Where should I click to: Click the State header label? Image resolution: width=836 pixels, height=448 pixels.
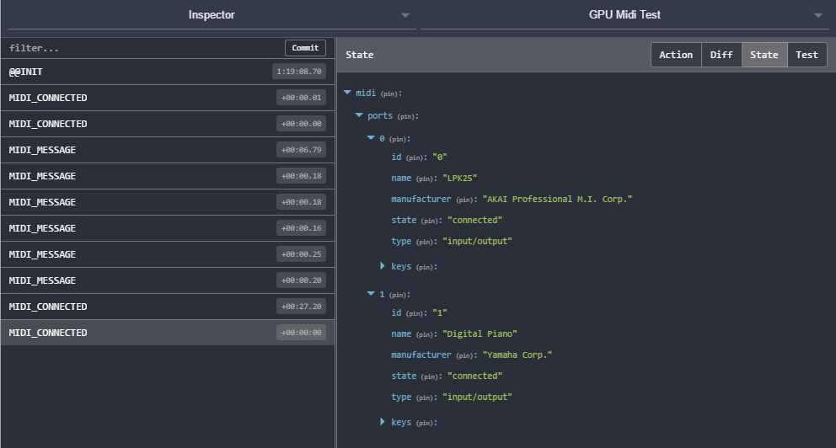pyautogui.click(x=359, y=55)
